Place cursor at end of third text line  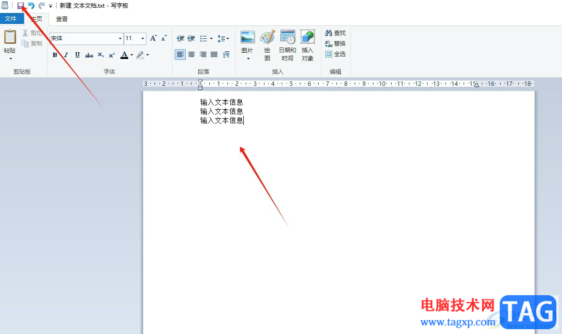(x=244, y=121)
